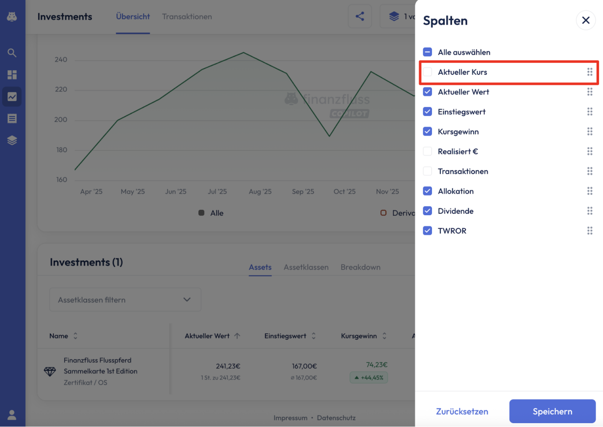Toggle the Alle legend swatch
The image size is (603, 427).
click(201, 213)
